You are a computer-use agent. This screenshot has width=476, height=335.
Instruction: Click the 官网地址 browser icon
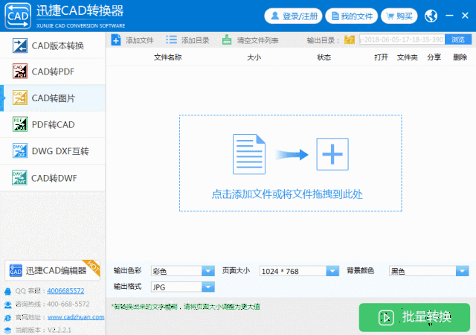[8, 318]
